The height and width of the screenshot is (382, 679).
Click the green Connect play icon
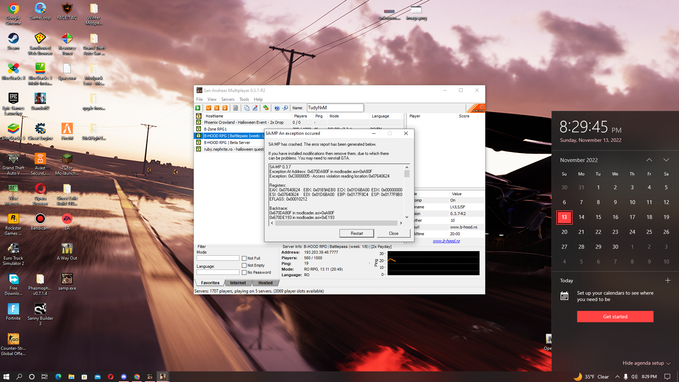coord(198,108)
